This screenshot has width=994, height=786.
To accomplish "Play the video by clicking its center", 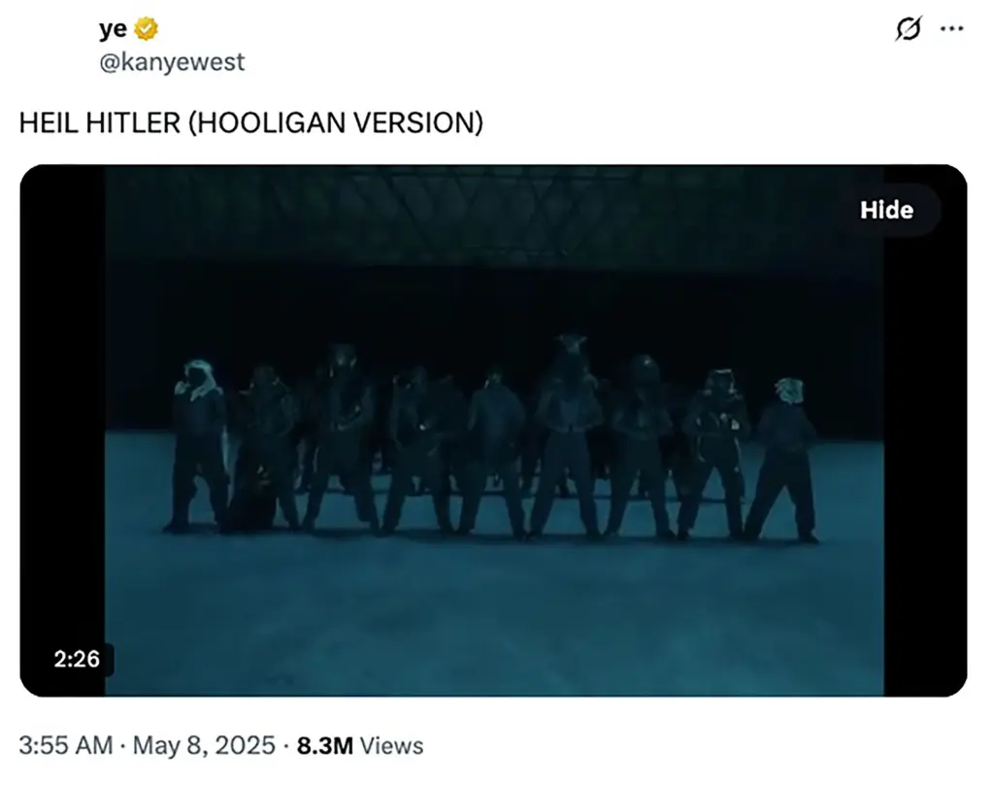I will (x=494, y=429).
